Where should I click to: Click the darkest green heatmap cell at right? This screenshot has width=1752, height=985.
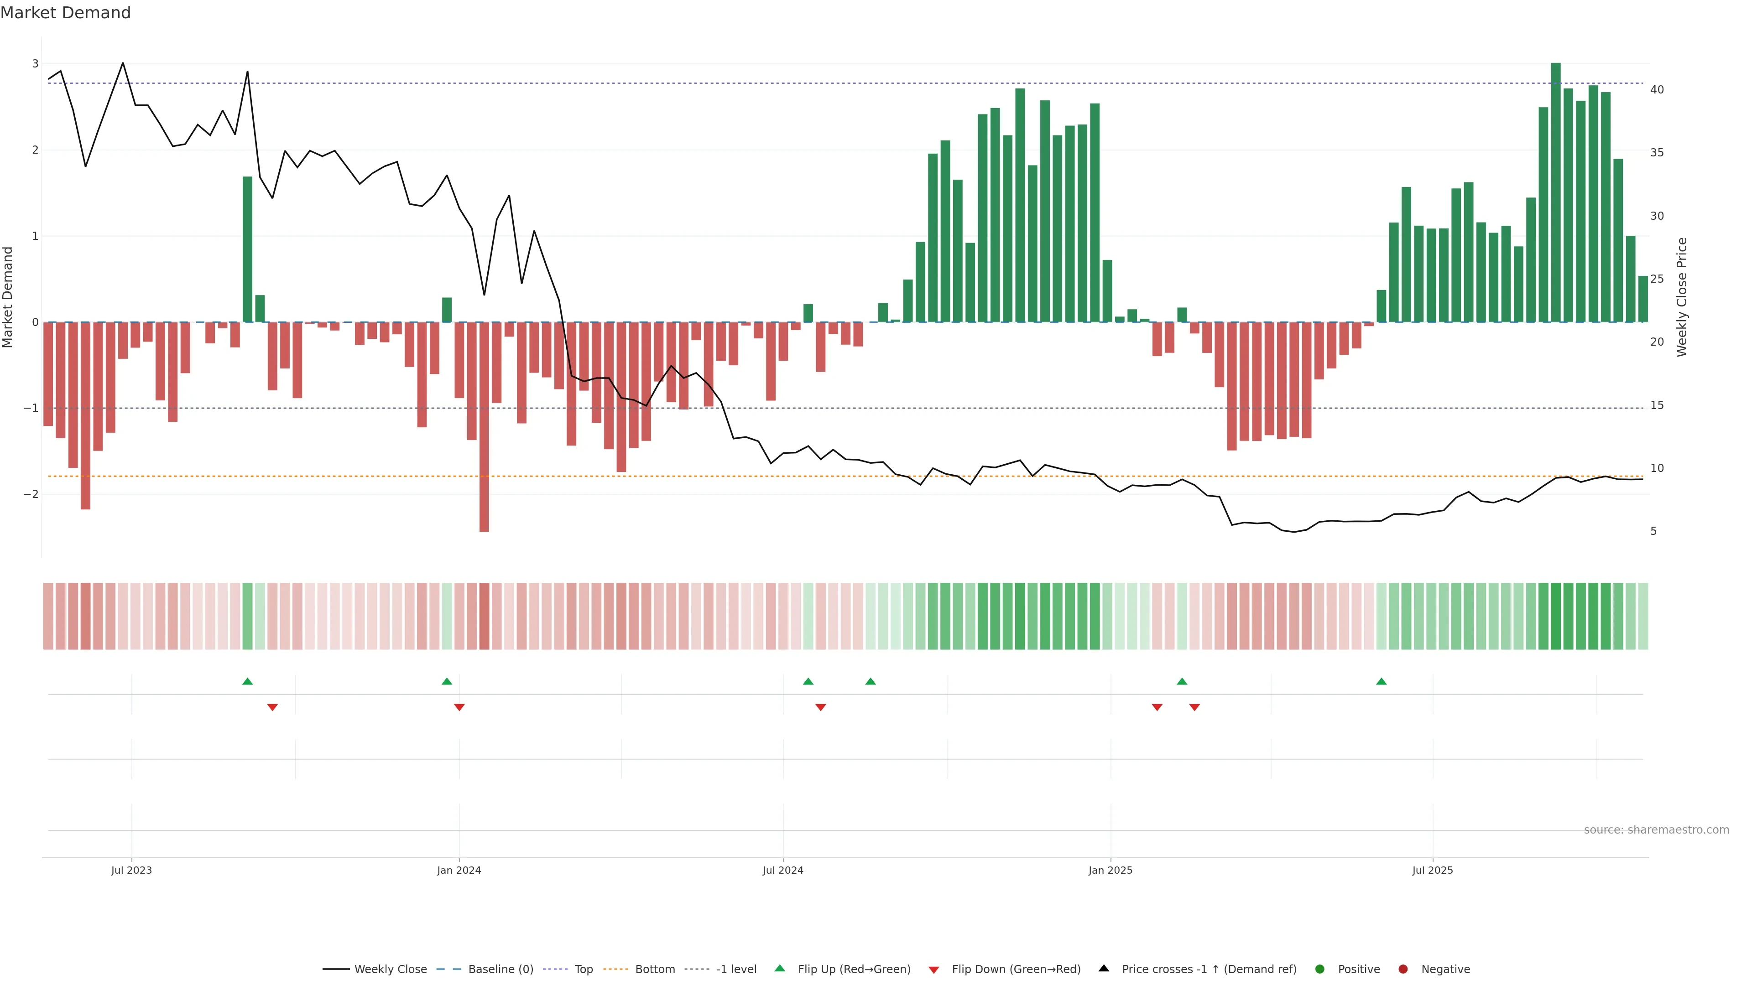1555,616
